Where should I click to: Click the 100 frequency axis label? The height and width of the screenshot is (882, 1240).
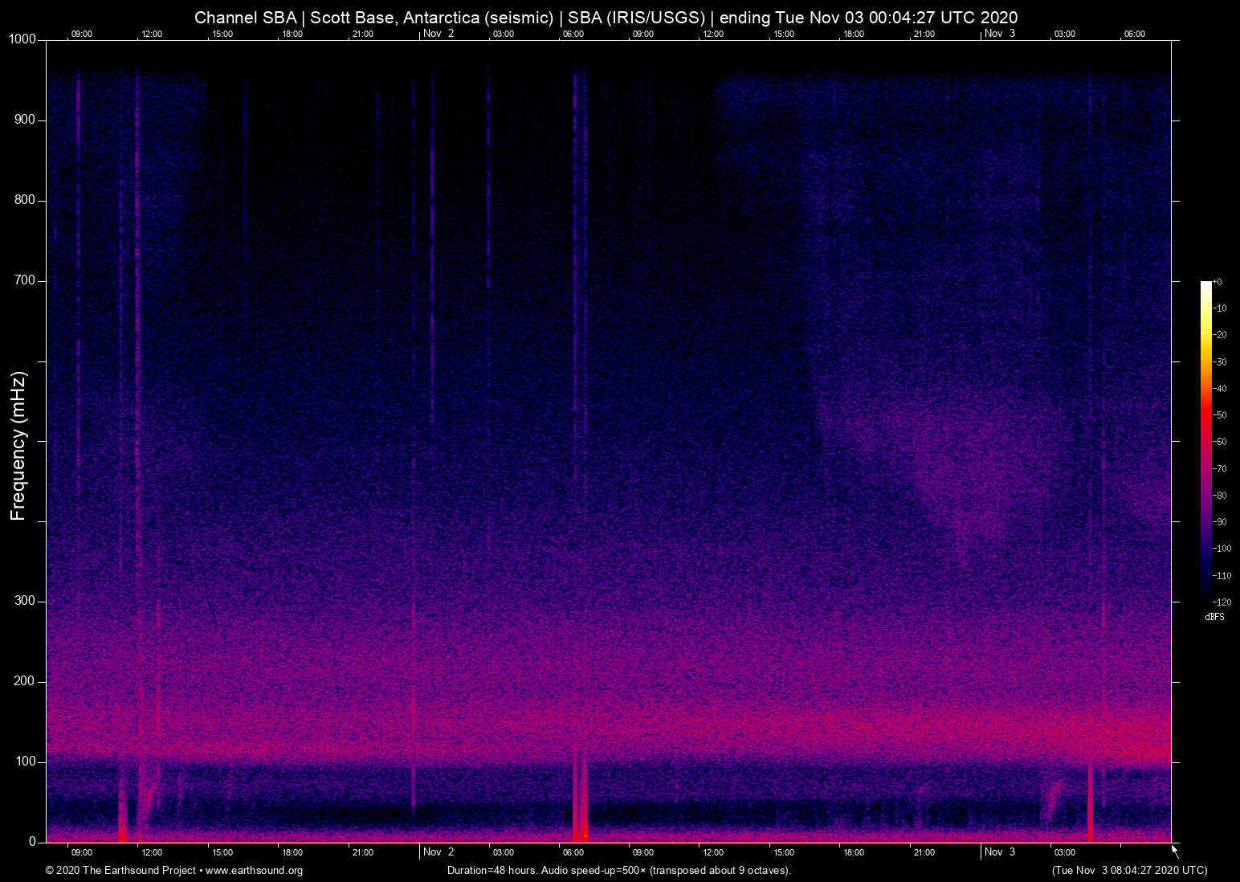pos(25,762)
